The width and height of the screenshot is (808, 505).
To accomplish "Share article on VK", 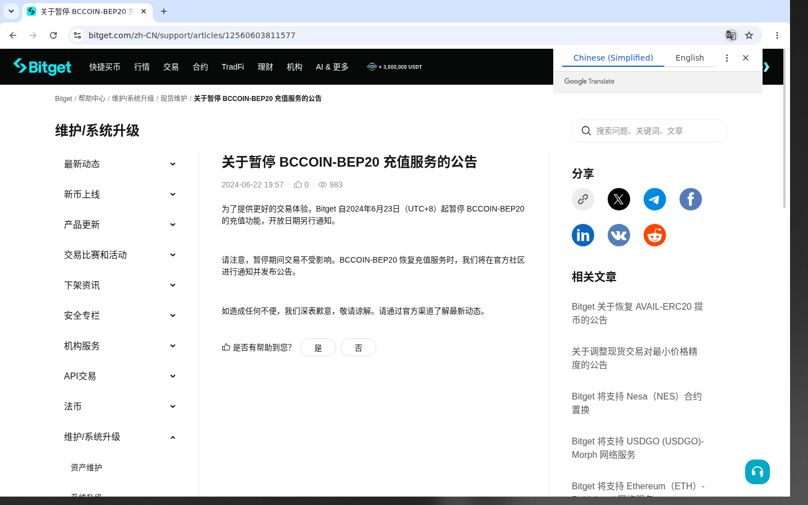I will tap(619, 235).
